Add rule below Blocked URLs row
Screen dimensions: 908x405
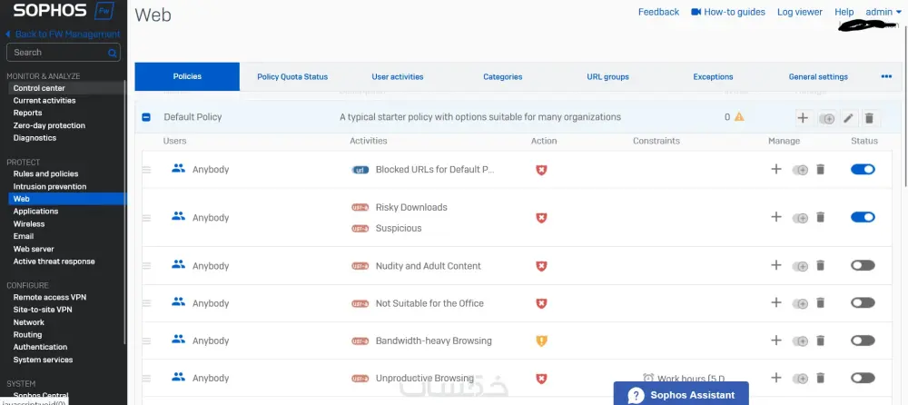click(776, 169)
